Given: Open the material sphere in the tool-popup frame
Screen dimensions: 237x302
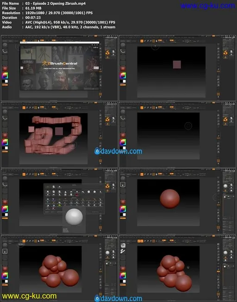Looking at the screenshot, I should [5, 202].
